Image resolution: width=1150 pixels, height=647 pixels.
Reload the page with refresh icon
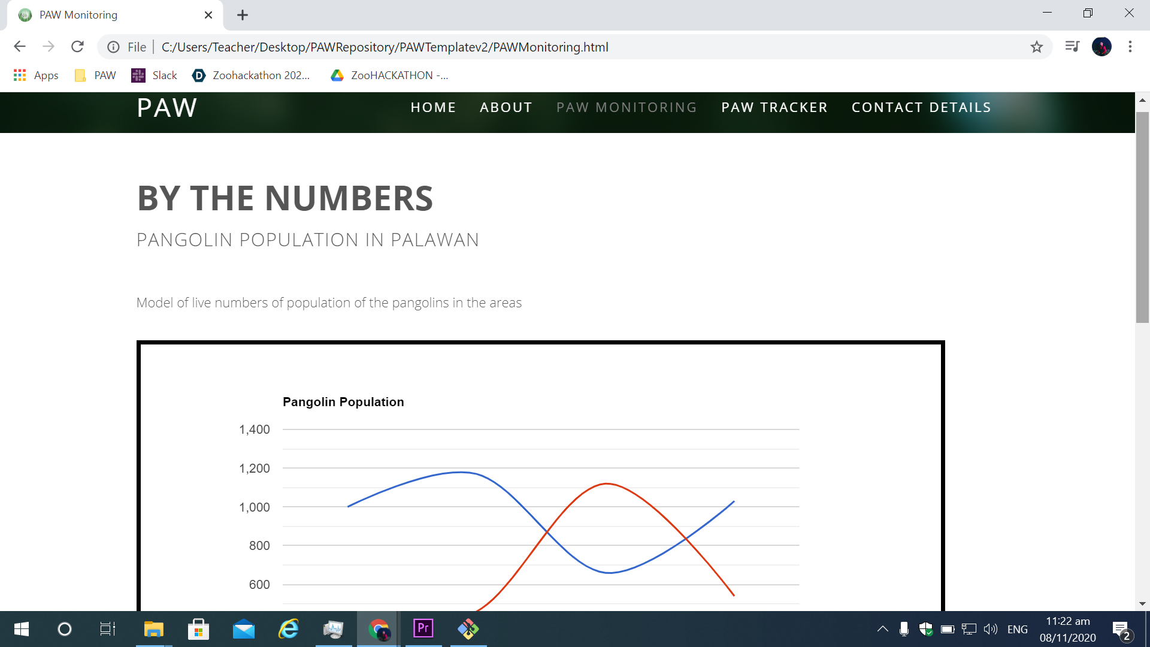coord(77,47)
